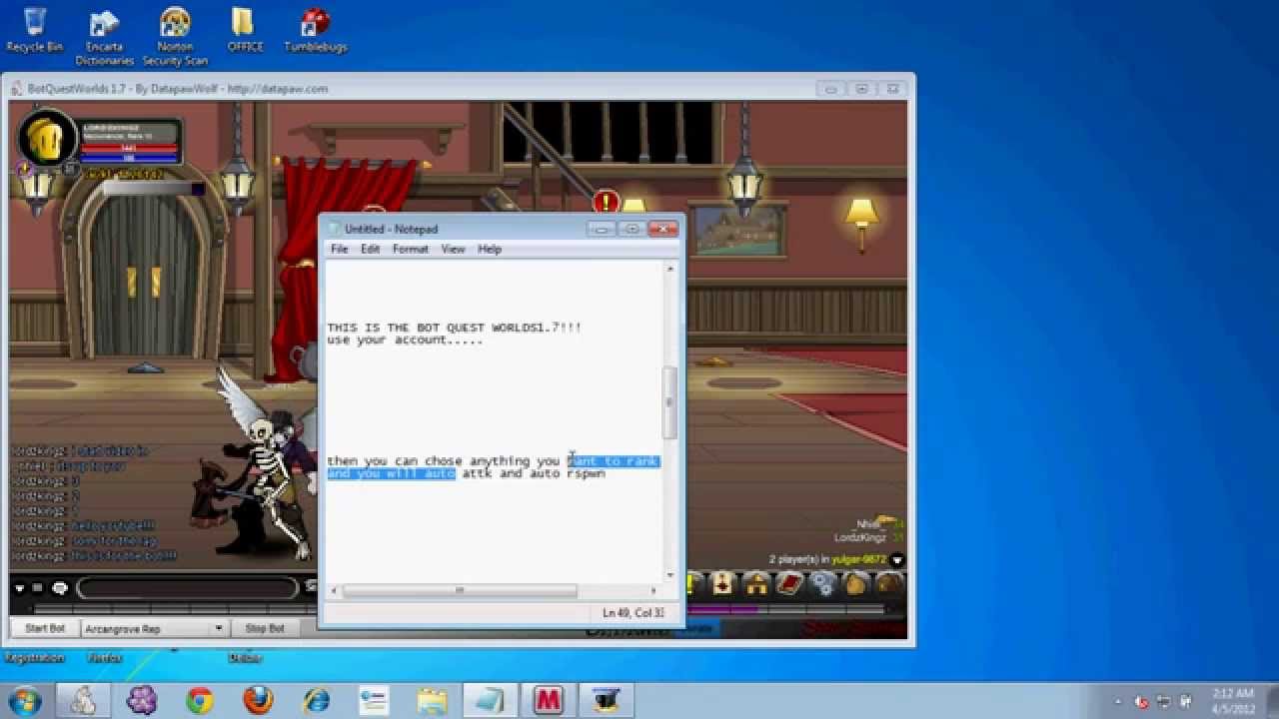Open the map icon in game menu bar
Viewport: 1279px width, 719px height.
pos(721,585)
